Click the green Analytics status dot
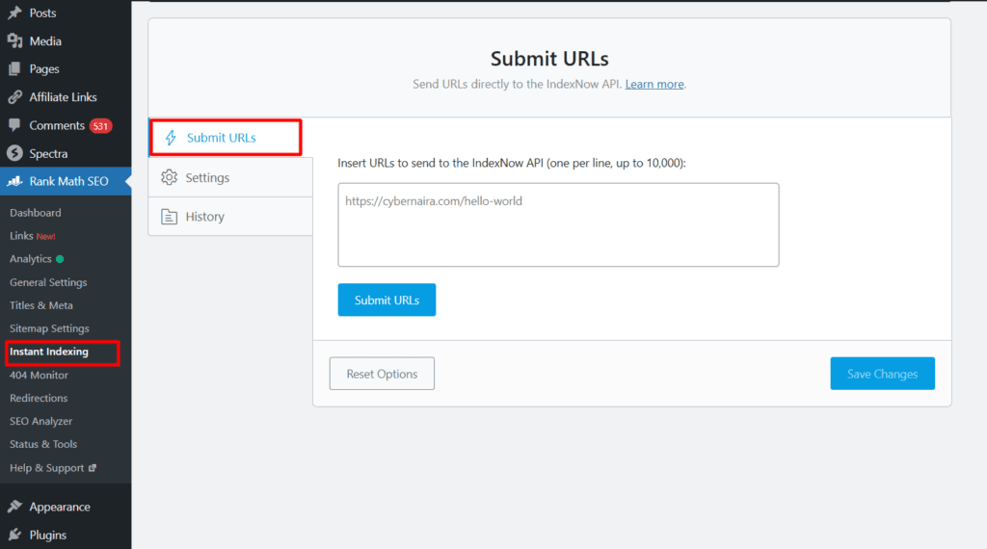 [60, 259]
